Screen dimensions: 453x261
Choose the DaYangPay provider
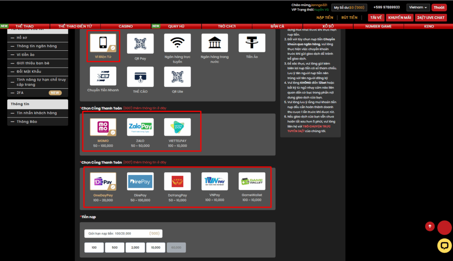tap(177, 182)
